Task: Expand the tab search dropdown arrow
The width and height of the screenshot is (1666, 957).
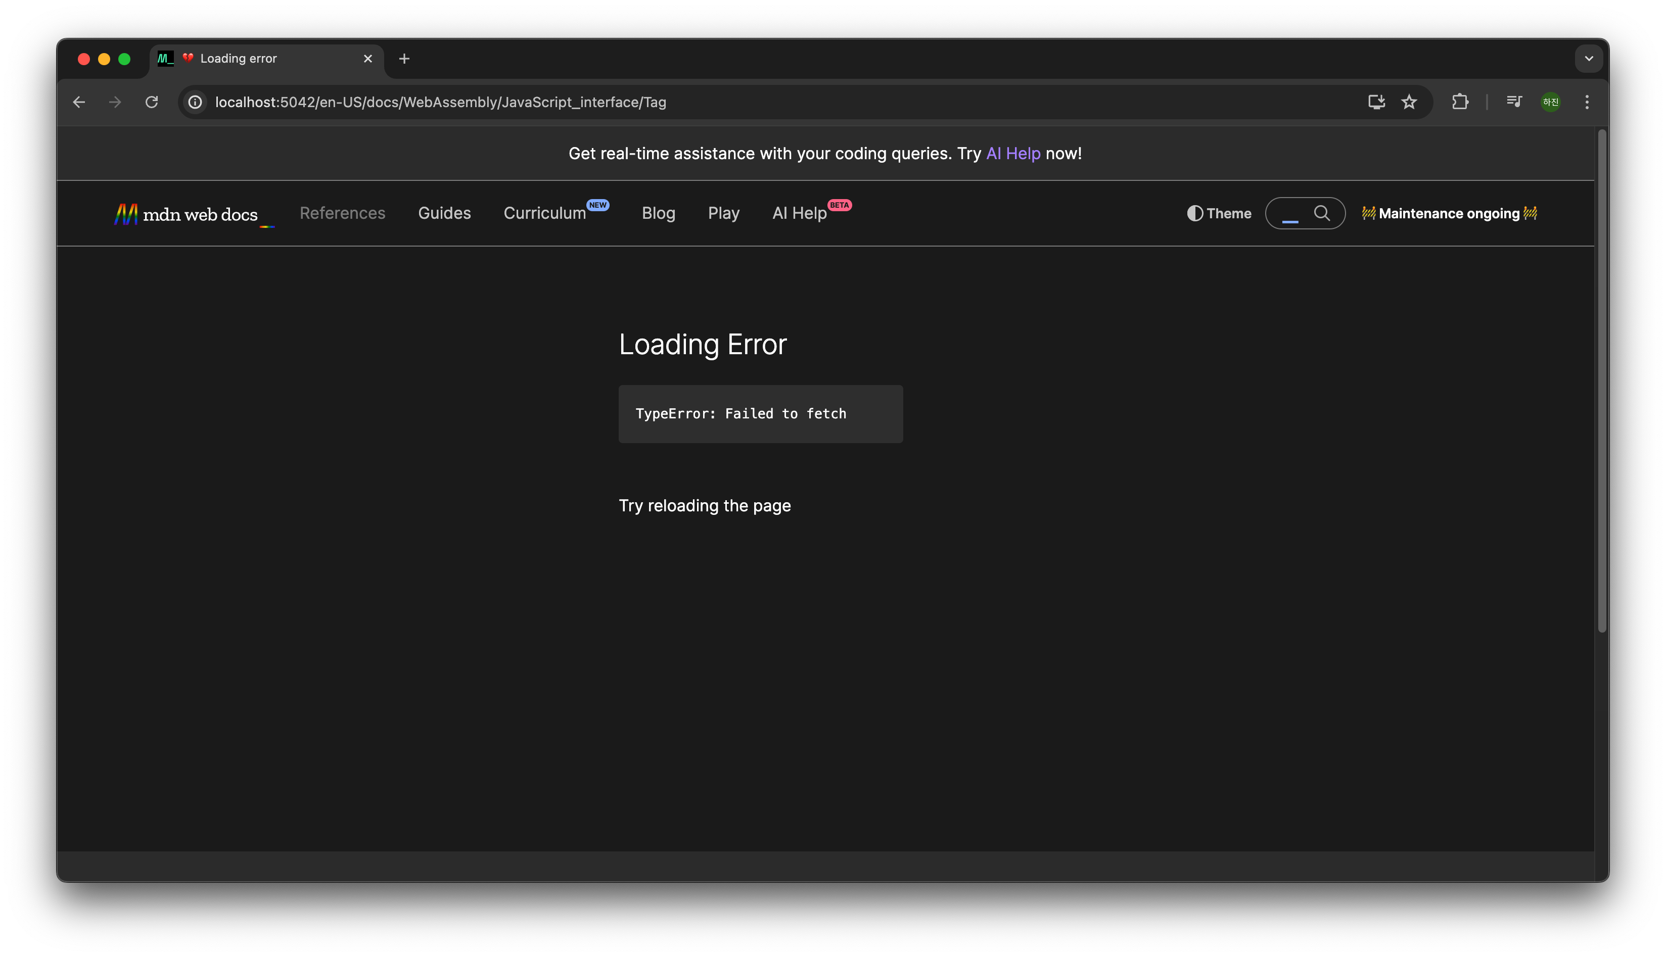Action: click(1589, 59)
